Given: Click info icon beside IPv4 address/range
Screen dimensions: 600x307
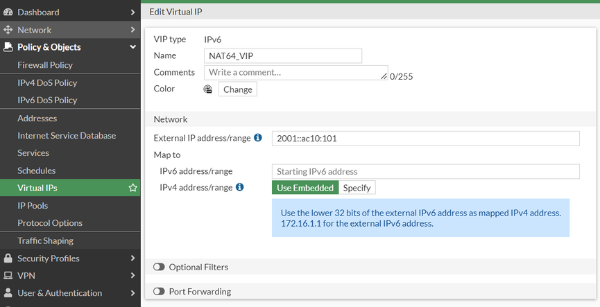Looking at the screenshot, I should [240, 187].
